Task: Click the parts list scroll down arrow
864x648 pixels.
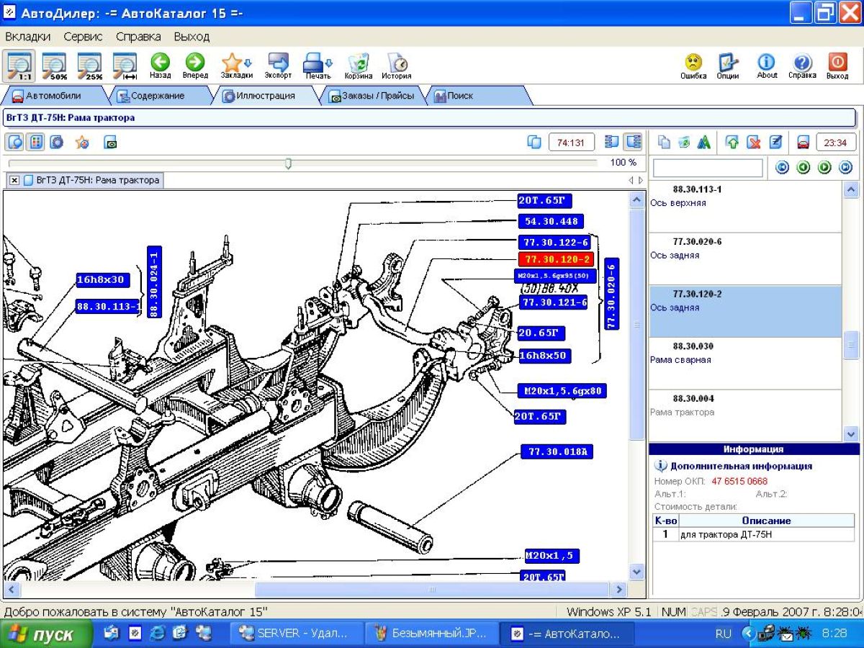Action: [850, 434]
